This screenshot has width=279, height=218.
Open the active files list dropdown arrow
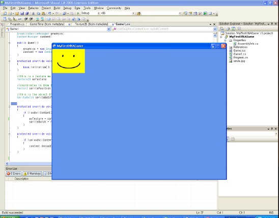(x=210, y=24)
